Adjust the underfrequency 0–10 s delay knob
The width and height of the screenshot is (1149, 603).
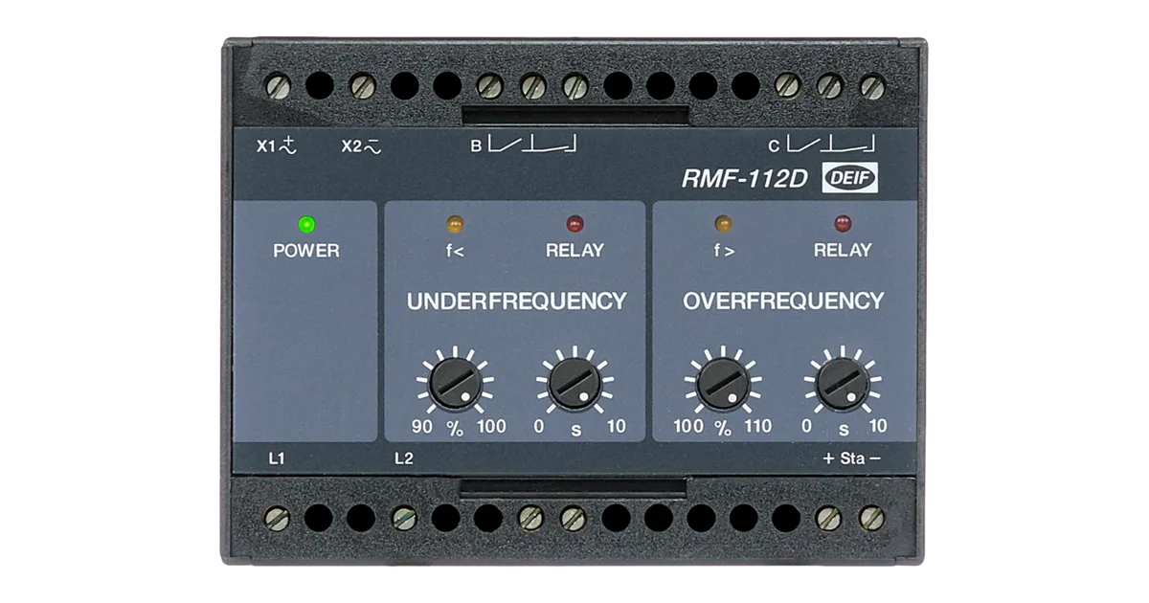coord(574,384)
